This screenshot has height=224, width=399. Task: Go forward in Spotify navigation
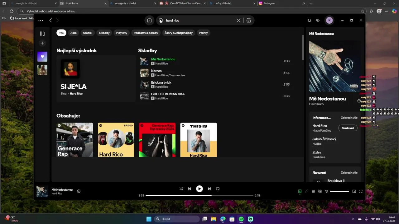[57, 21]
